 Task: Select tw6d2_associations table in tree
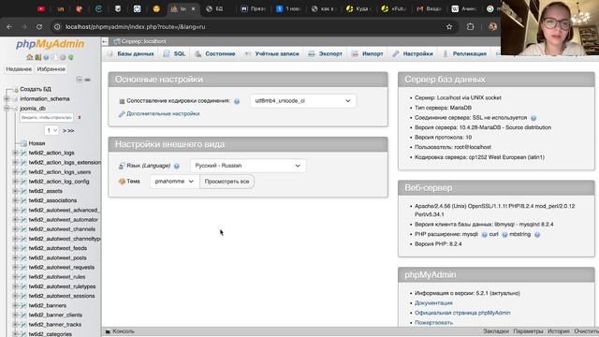click(x=52, y=200)
